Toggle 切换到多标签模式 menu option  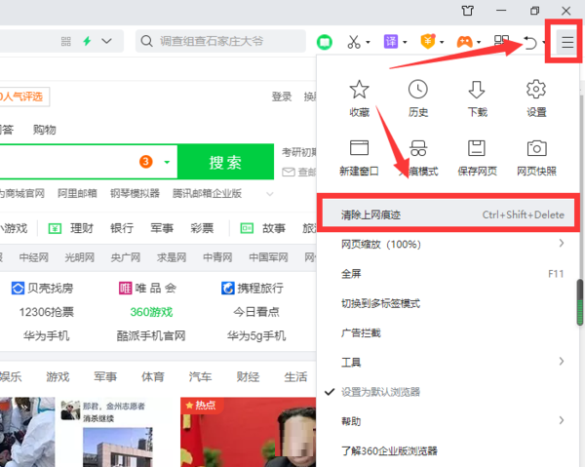click(380, 303)
